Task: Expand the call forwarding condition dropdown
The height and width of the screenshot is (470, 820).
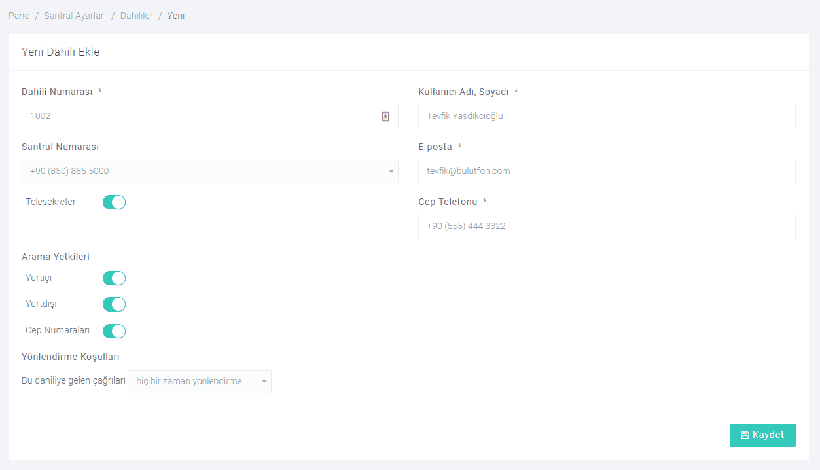Action: point(199,382)
